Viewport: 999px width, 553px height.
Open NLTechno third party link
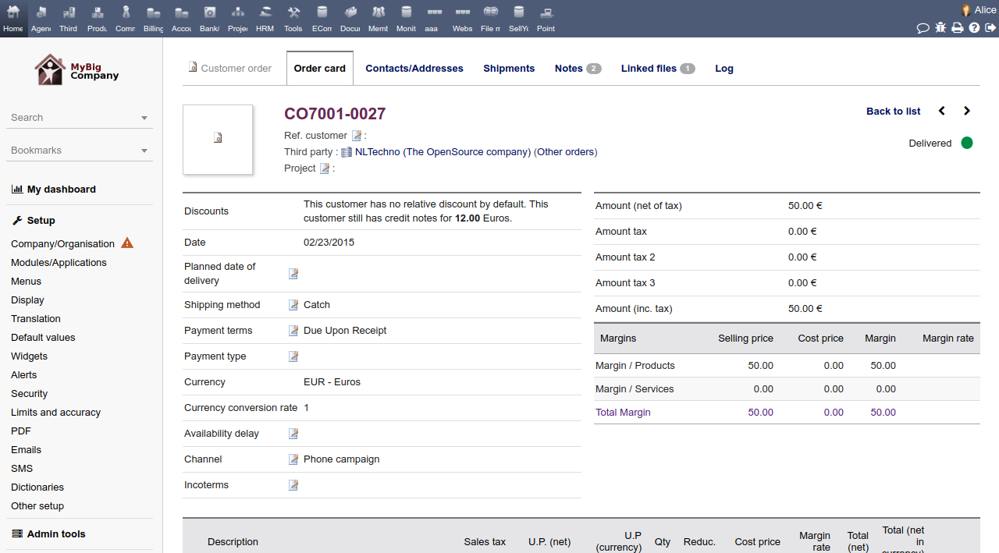pyautogui.click(x=377, y=152)
